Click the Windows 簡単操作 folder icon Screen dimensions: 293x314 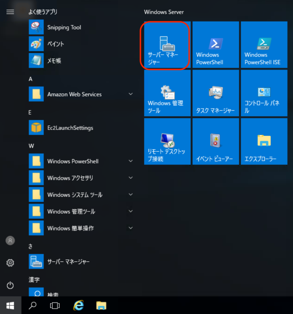click(x=36, y=228)
